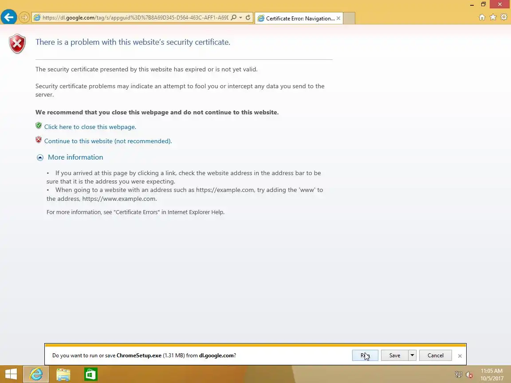Image resolution: width=511 pixels, height=383 pixels.
Task: Run ChromeSetup.exe from the download bar
Action: 365,356
